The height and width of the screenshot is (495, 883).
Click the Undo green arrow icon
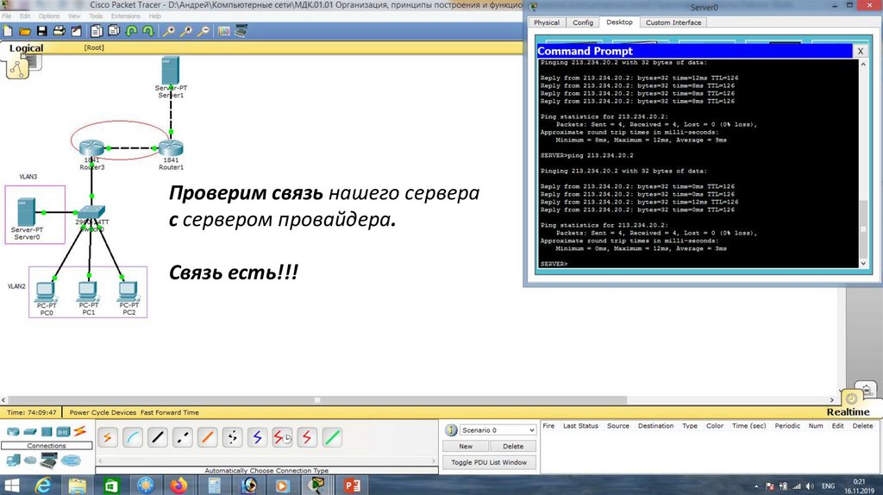(x=131, y=31)
